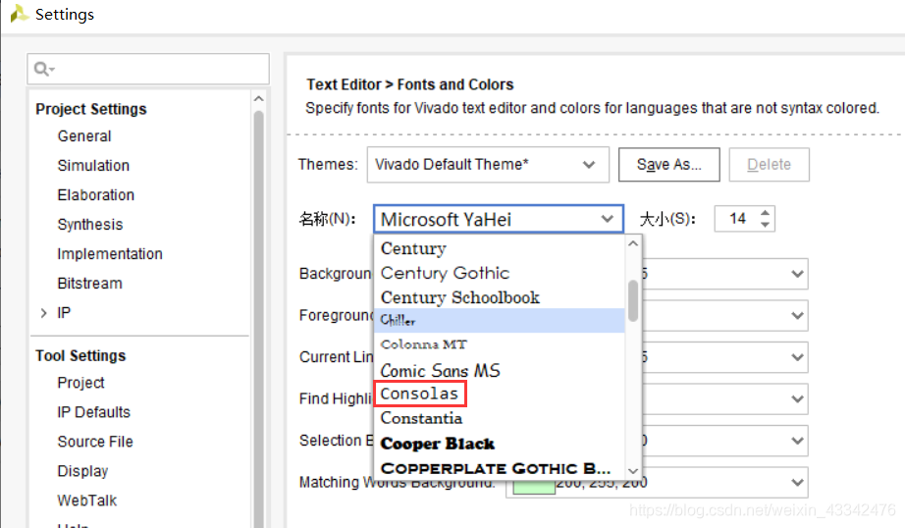
Task: Open Current Line color dropdown
Action: click(797, 357)
